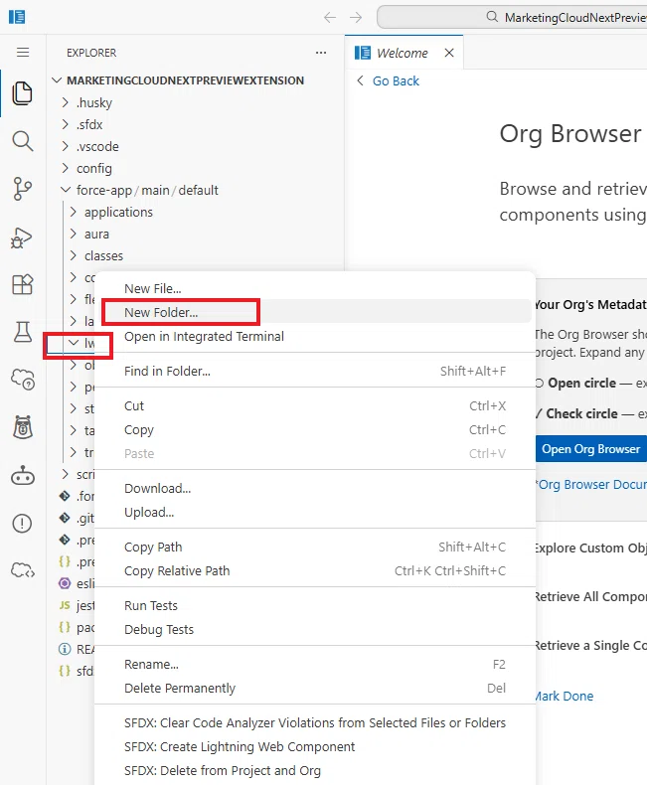Choose SFDX: Create Lightning Web Component

click(x=315, y=747)
